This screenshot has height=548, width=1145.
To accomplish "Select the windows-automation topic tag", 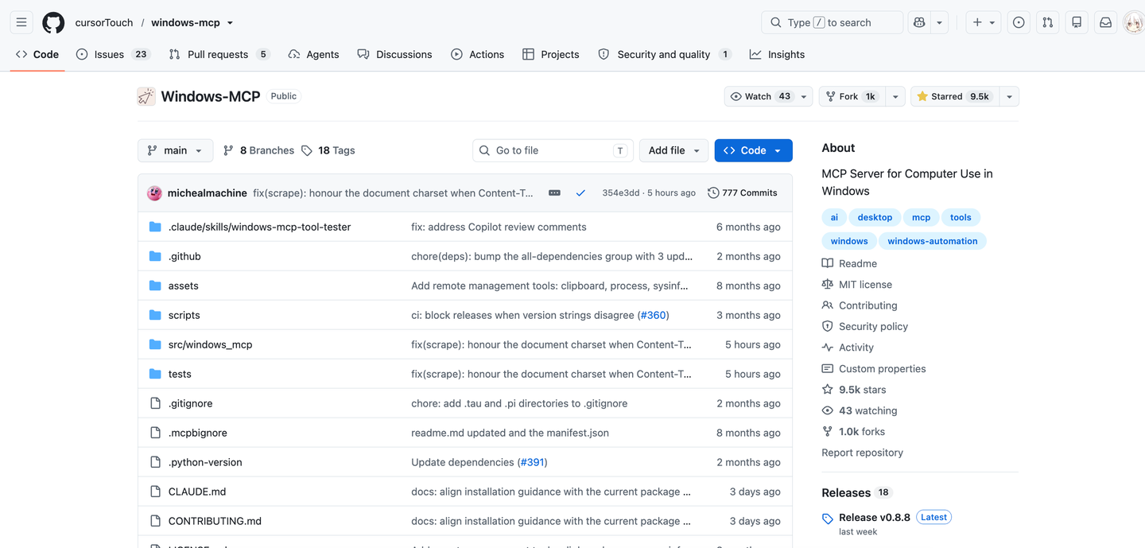I will (x=933, y=241).
